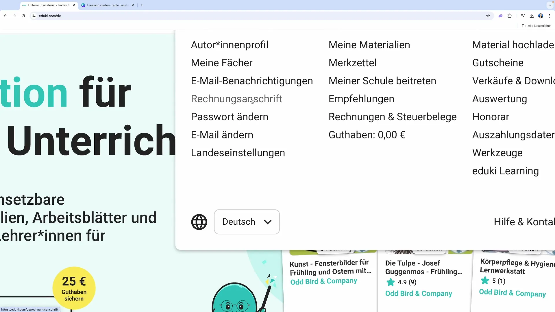Bookmark the page with the star icon
Screen dimensions: 555x312
[x=488, y=16]
